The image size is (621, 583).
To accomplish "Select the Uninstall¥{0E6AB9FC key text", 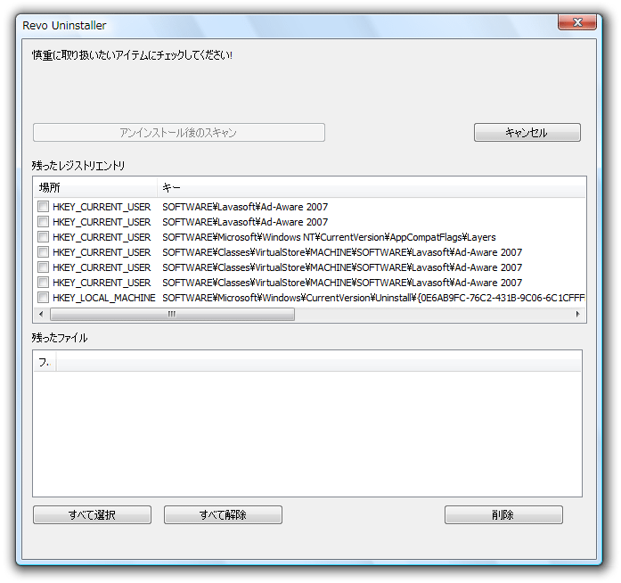I will coord(373,298).
